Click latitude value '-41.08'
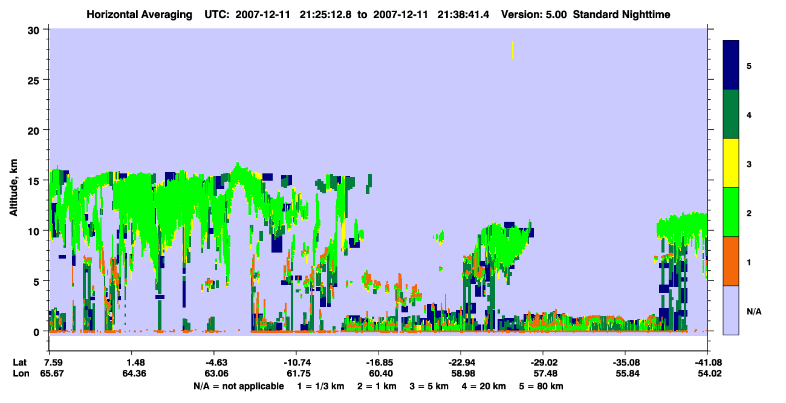Screen dimensions: 786x403 click(x=706, y=363)
